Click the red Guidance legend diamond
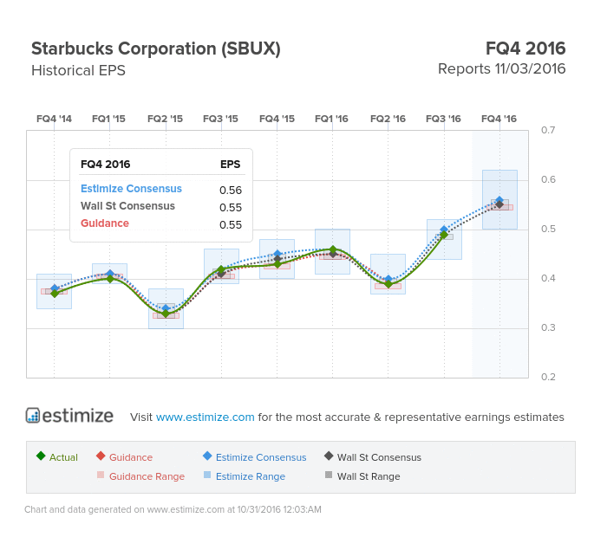Image resolution: width=594 pixels, height=537 pixels. click(x=101, y=456)
